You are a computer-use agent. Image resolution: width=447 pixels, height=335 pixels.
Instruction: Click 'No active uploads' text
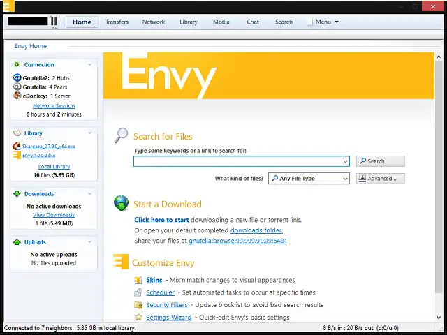pyautogui.click(x=54, y=254)
